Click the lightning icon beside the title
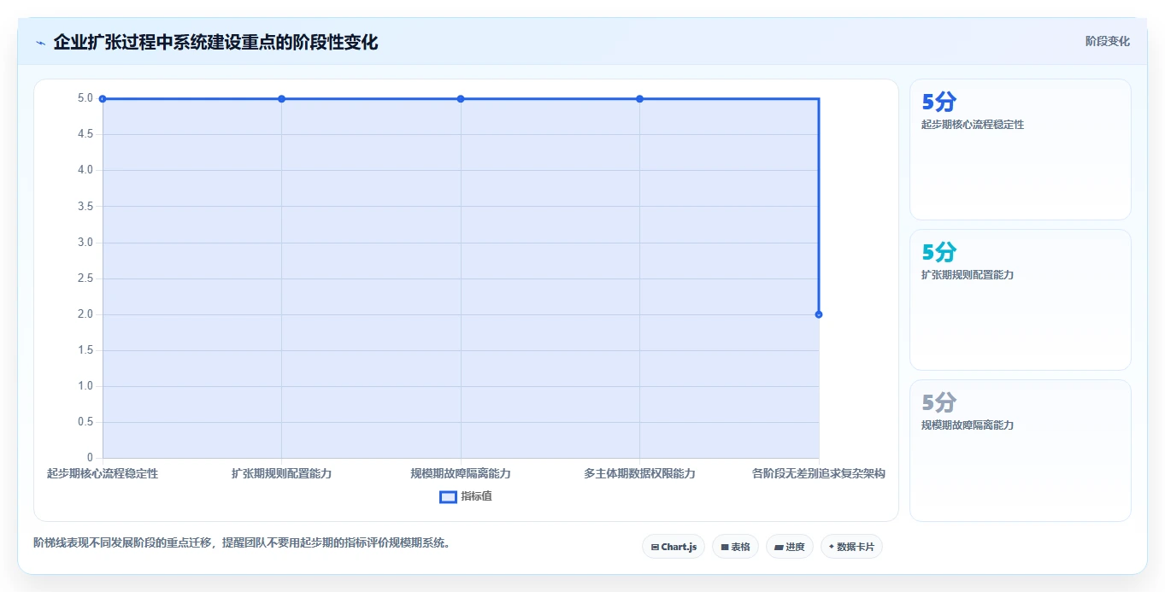This screenshot has width=1165, height=592. pos(40,42)
